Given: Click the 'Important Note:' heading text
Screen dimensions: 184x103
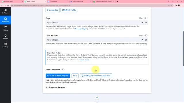Looking at the screenshot, I should pyautogui.click(x=54, y=53).
